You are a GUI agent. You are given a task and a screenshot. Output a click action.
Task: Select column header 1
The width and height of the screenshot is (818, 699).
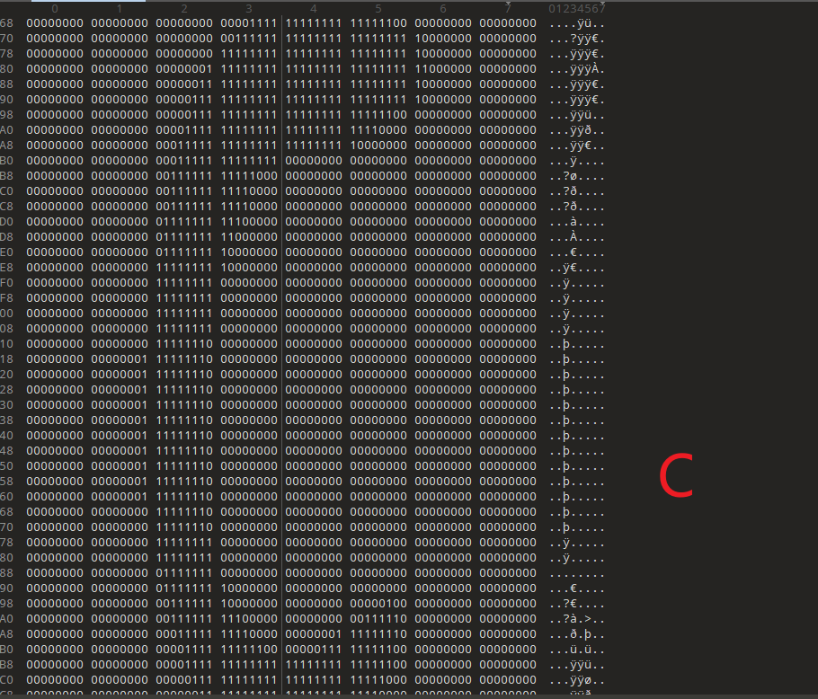(x=120, y=9)
